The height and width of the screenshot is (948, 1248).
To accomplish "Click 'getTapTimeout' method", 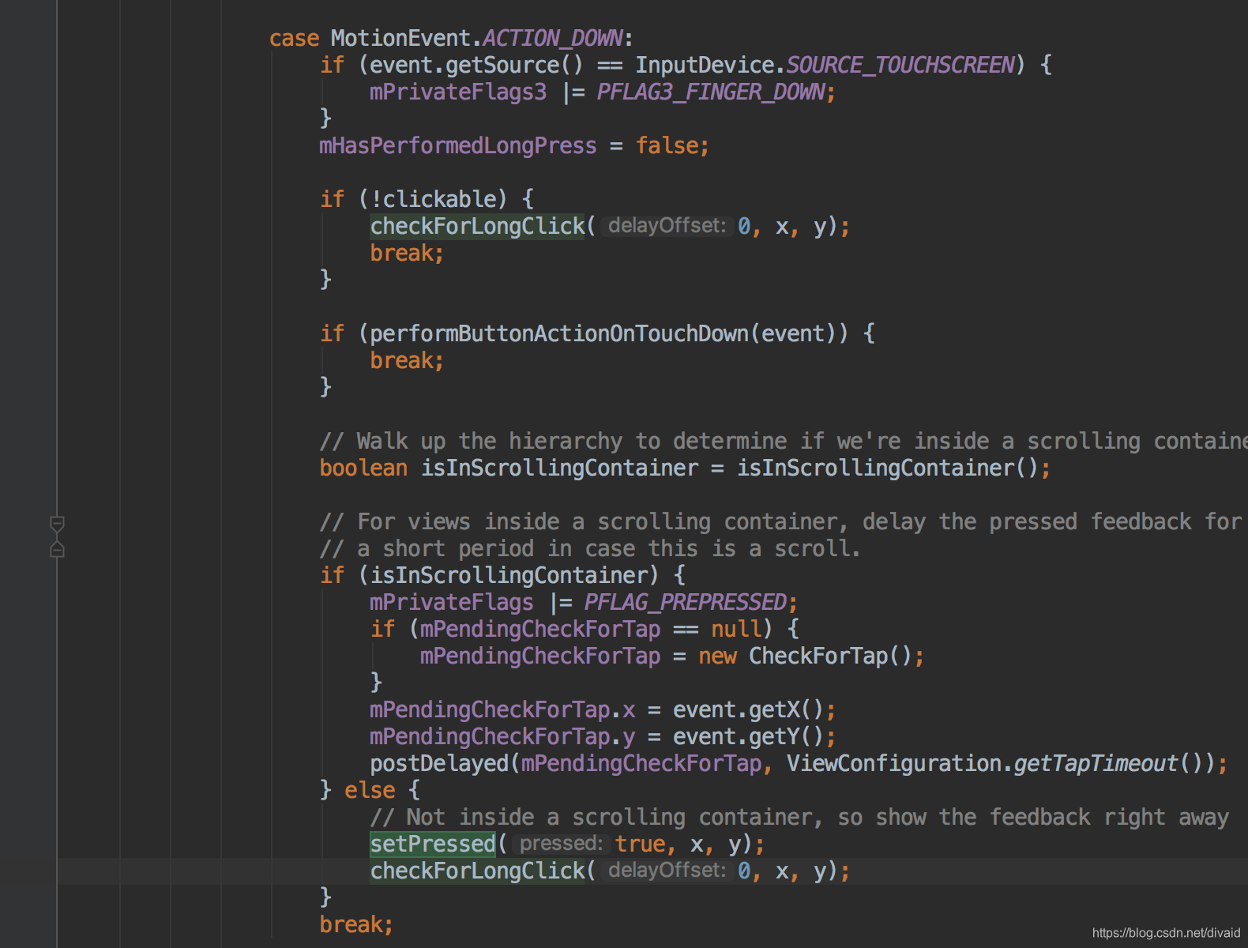I will click(x=1096, y=763).
